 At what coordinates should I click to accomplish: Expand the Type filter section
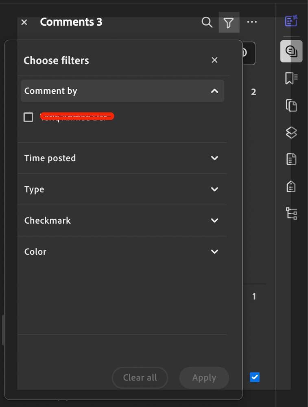(x=215, y=189)
